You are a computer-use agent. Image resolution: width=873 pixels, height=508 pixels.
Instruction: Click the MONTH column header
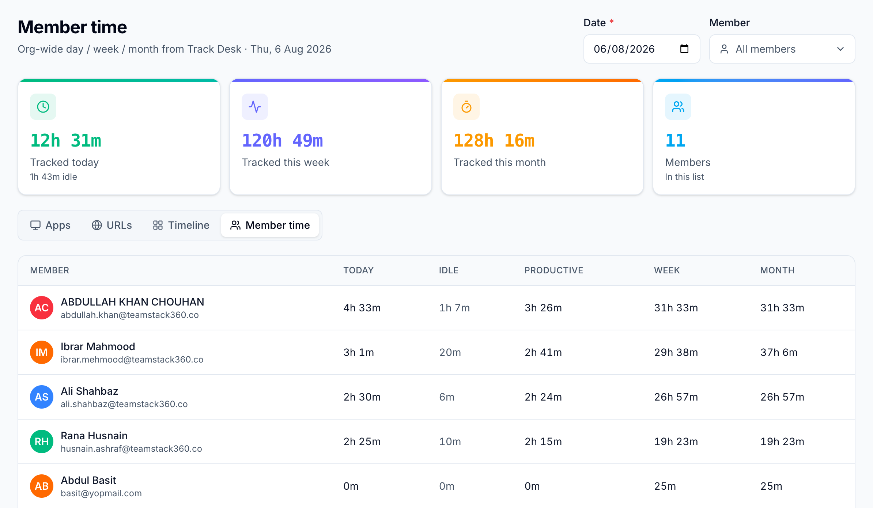(x=777, y=270)
